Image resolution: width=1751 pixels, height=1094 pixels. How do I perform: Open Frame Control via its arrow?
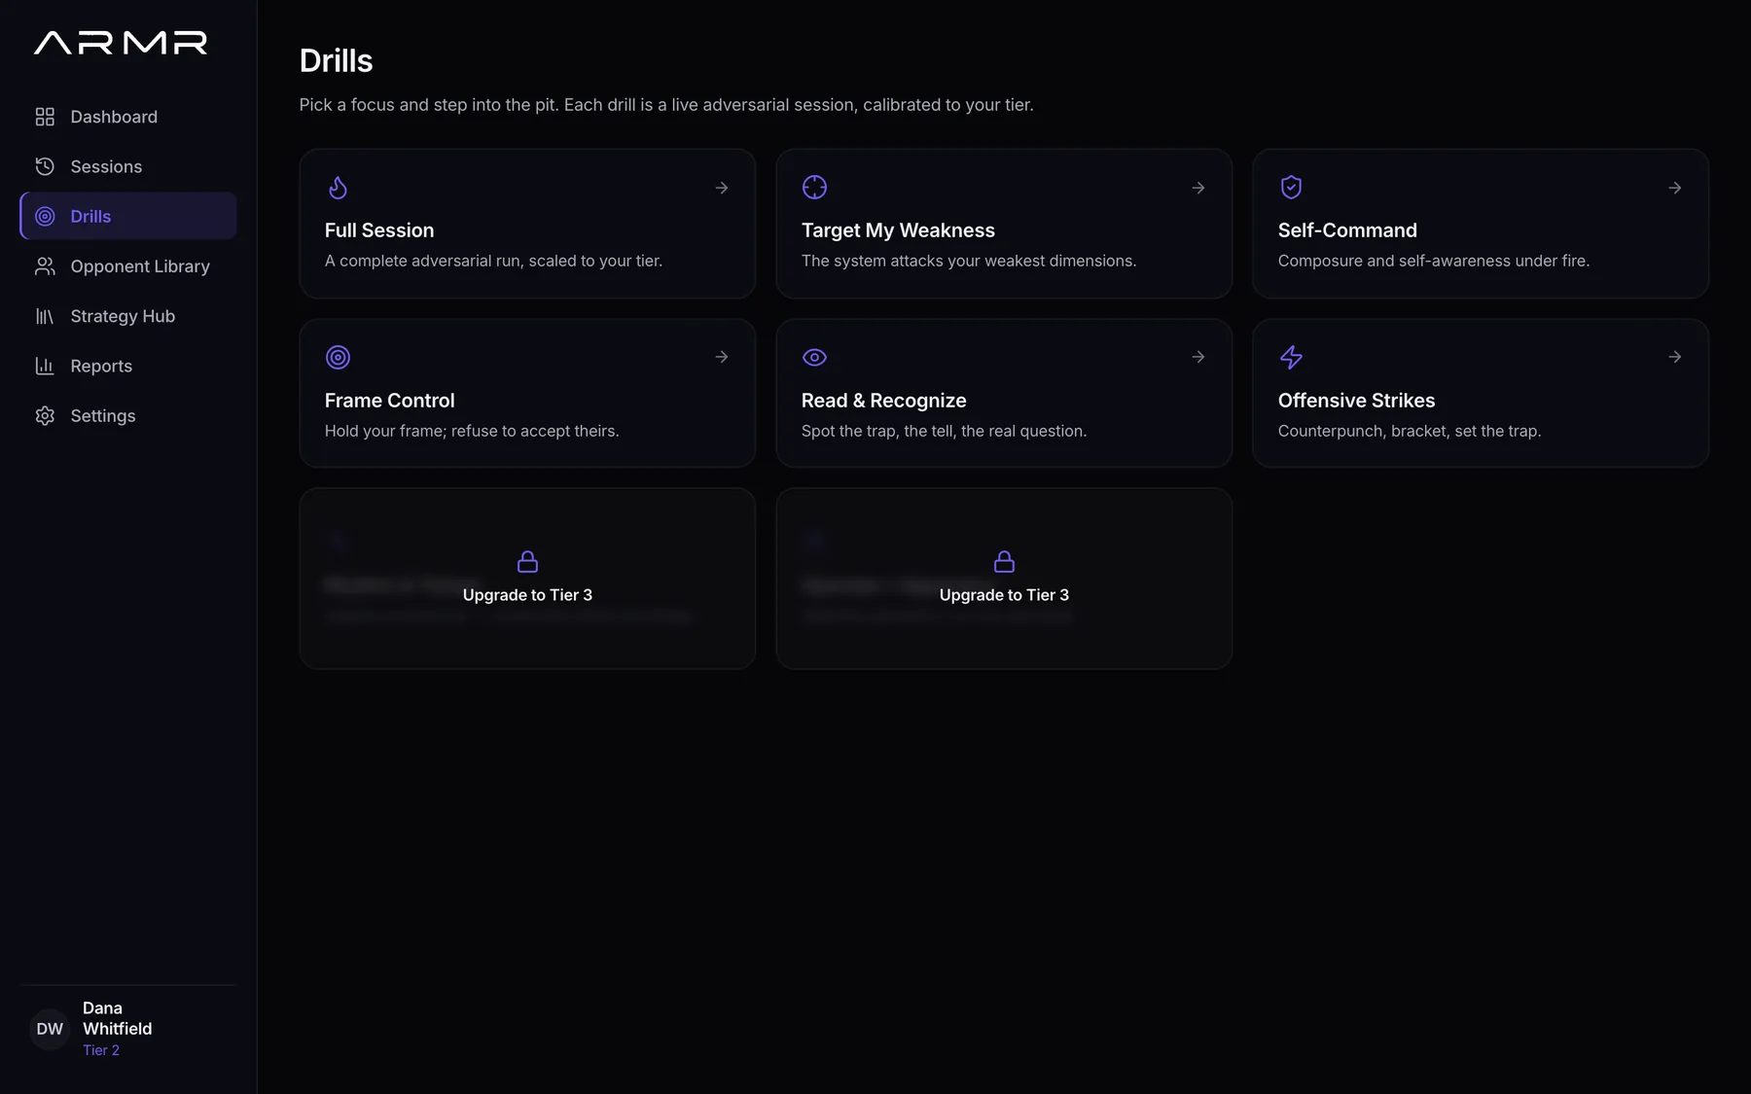[722, 357]
